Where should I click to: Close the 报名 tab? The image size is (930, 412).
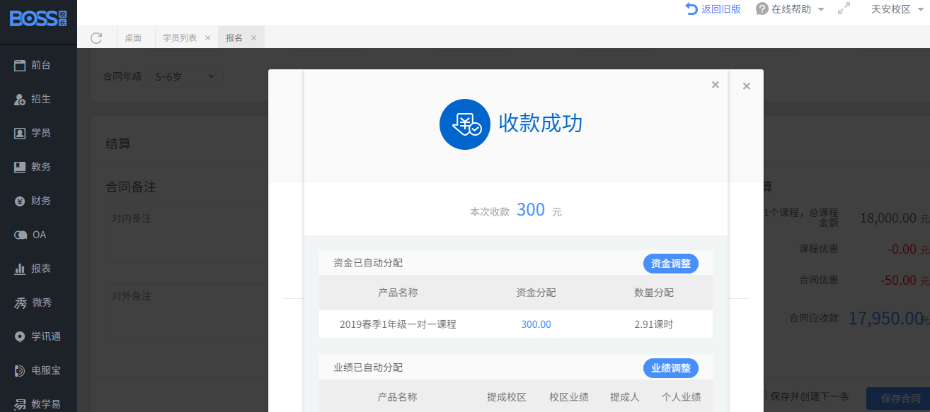click(x=253, y=37)
